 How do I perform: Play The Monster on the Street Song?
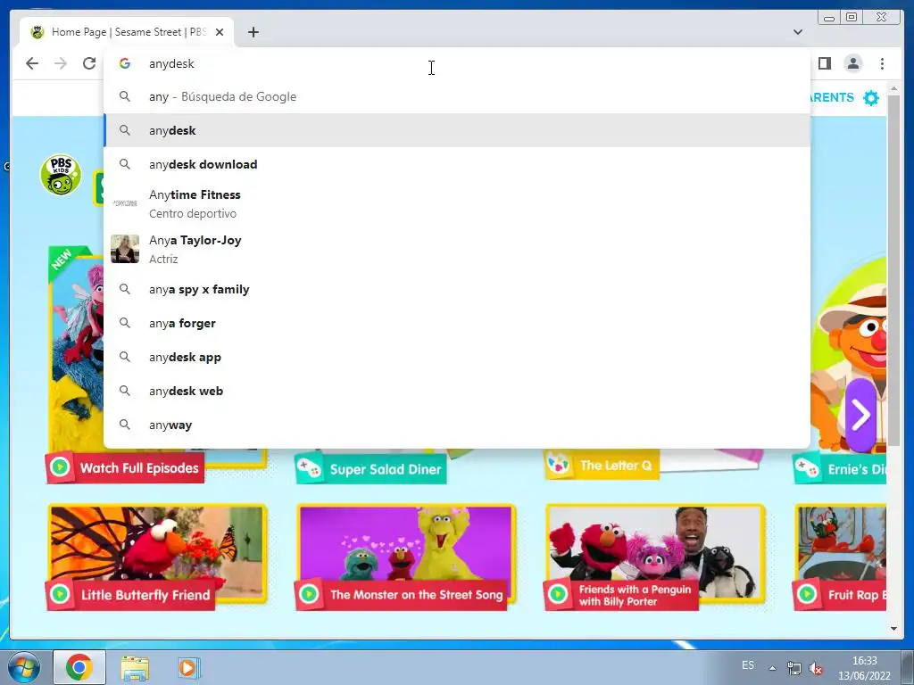406,557
